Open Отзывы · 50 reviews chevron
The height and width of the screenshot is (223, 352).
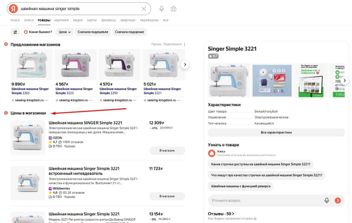(233, 214)
